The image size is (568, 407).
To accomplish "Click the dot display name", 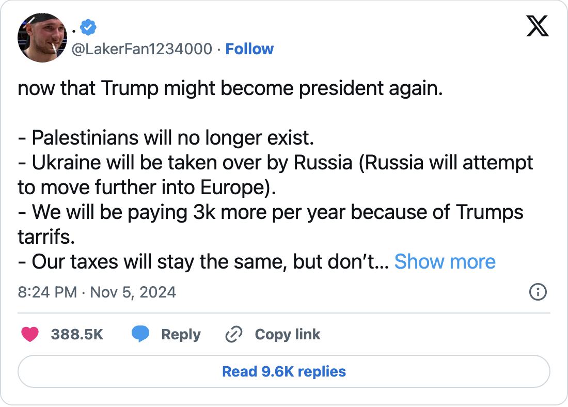I will tap(73, 31).
